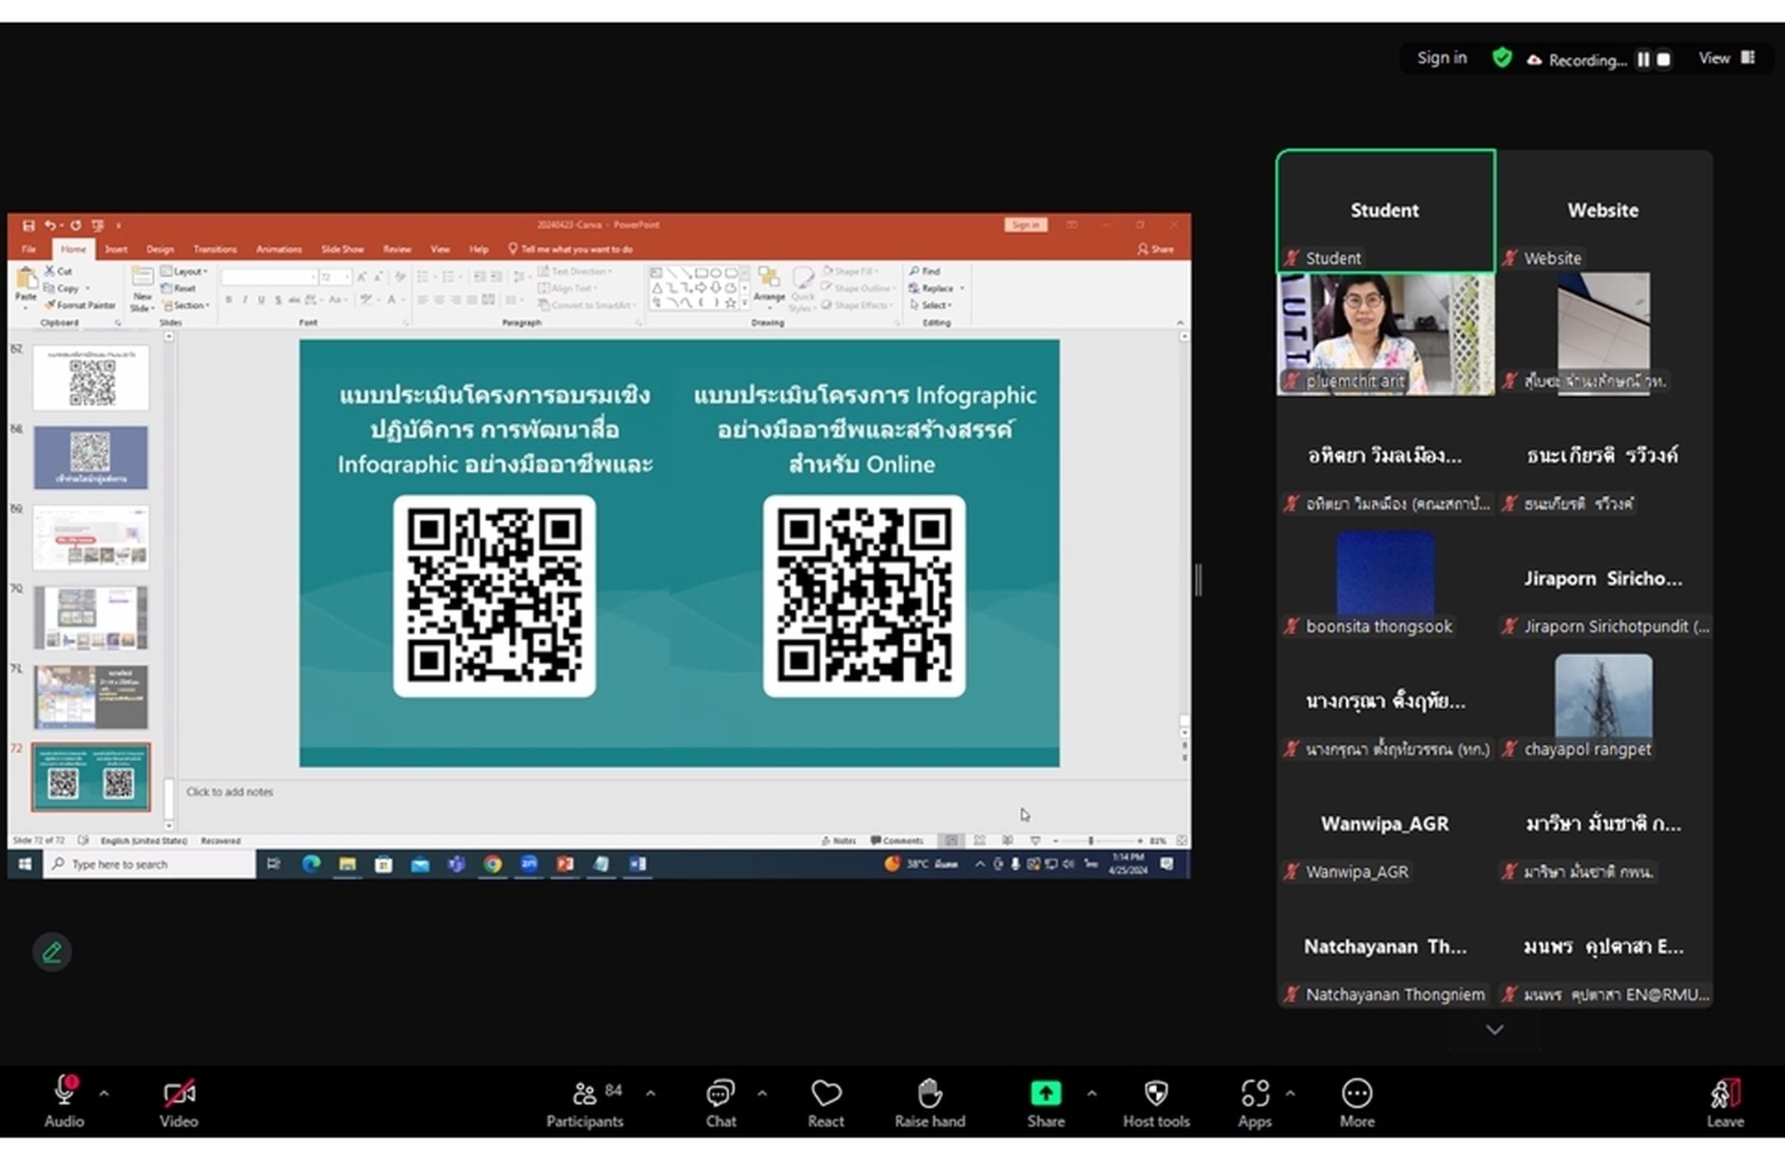Switch to the Insert ribbon tab
The image size is (1785, 1160).
[116, 249]
